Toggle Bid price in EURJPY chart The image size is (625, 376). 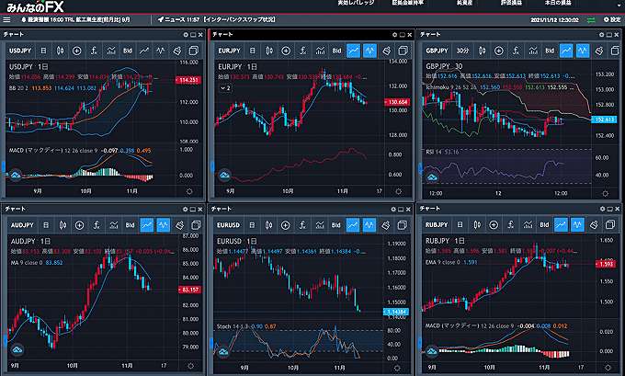click(336, 51)
